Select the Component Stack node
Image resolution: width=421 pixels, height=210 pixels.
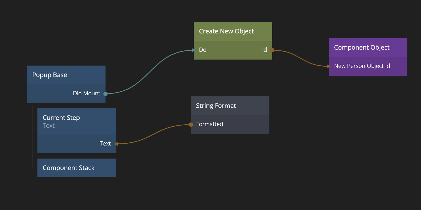(x=76, y=168)
